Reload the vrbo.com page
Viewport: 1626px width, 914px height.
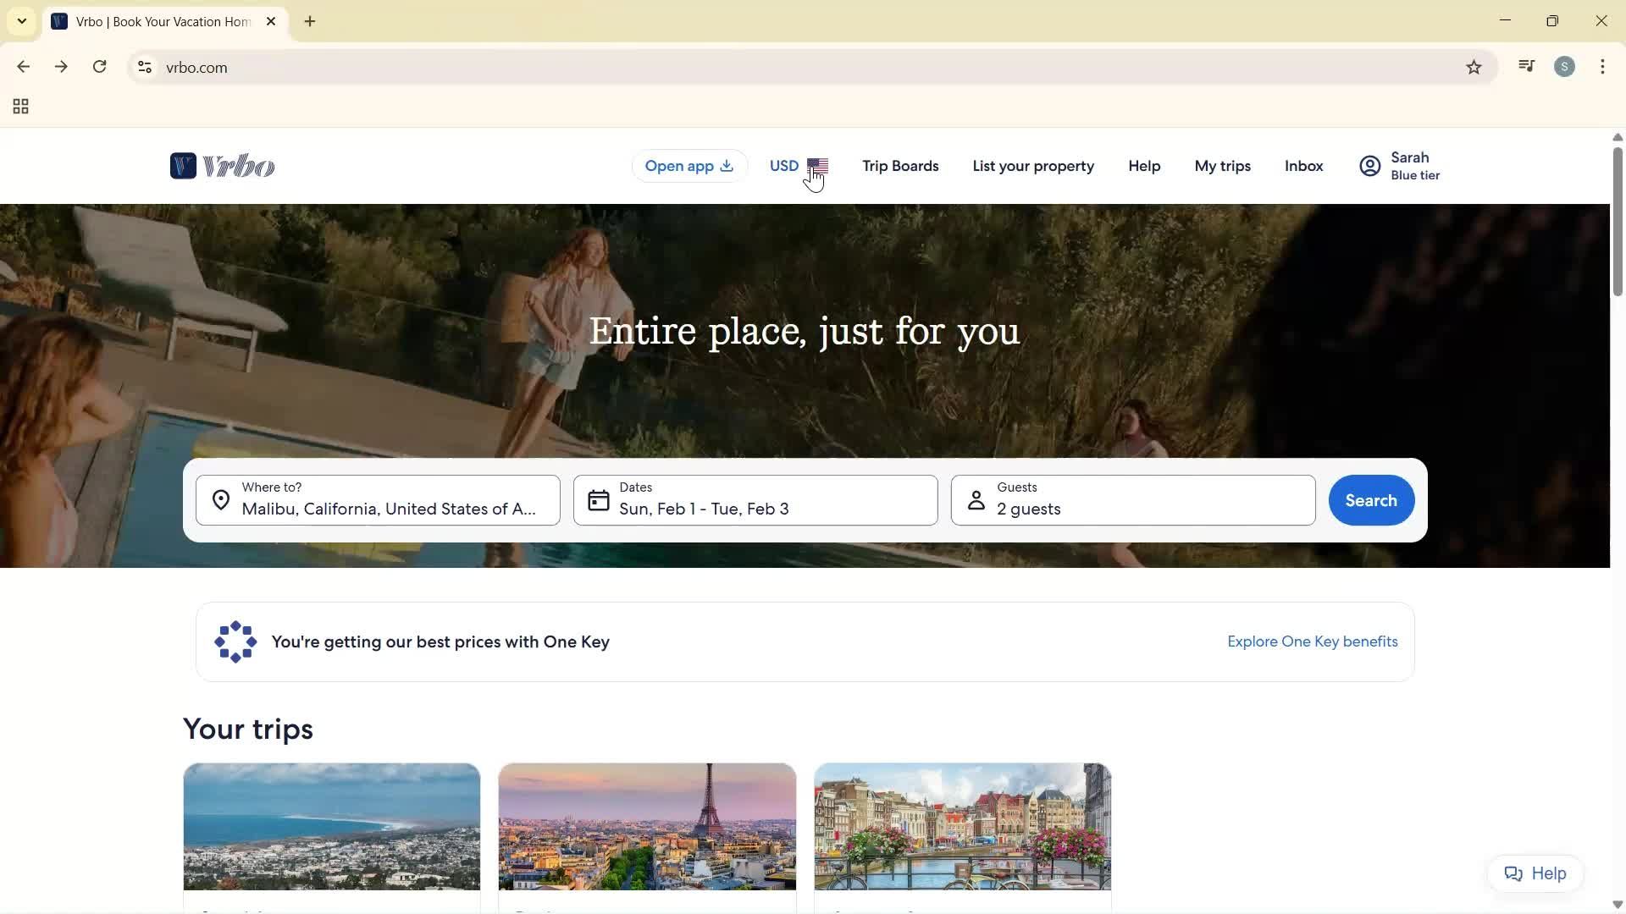click(x=99, y=67)
